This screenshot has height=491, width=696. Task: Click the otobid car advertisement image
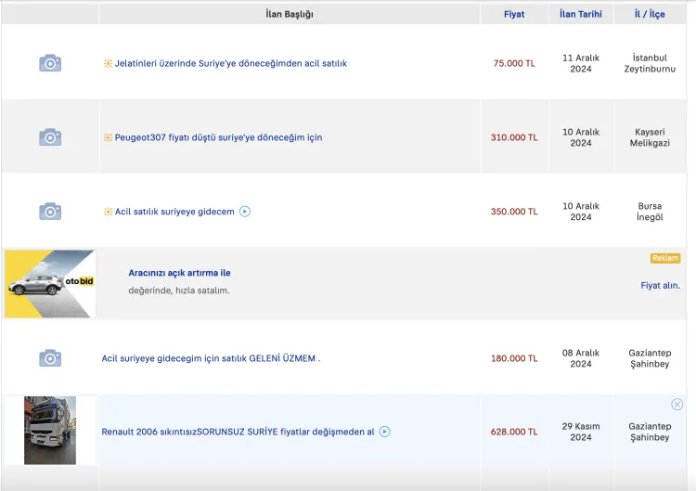coord(50,284)
